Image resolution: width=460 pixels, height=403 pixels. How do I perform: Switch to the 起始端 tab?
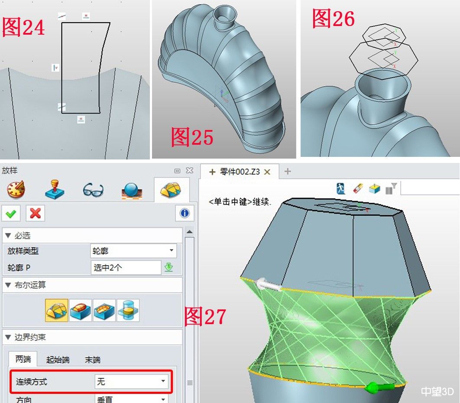pyautogui.click(x=58, y=360)
